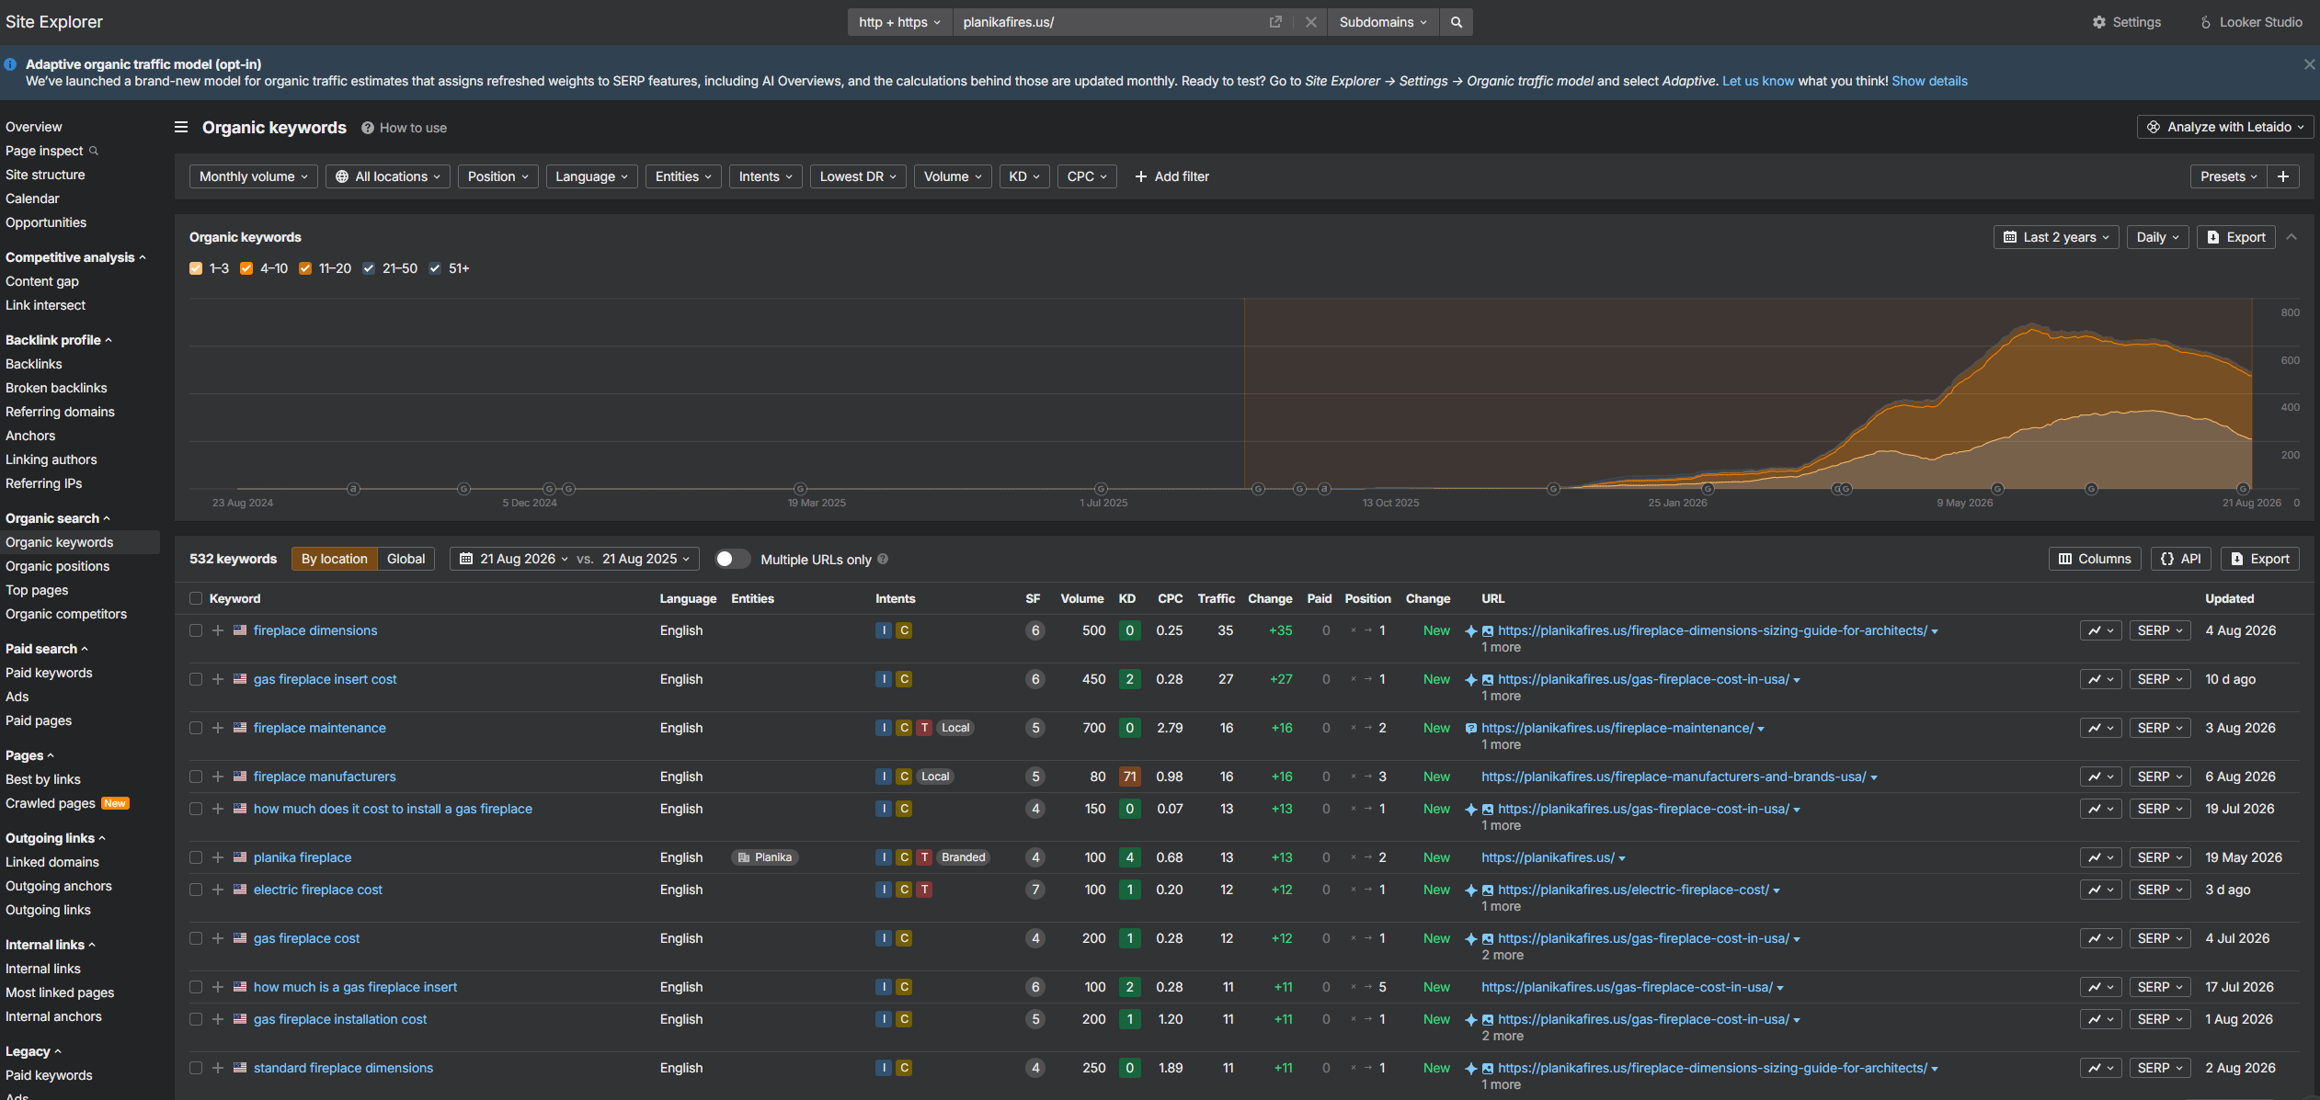Image resolution: width=2320 pixels, height=1100 pixels.
Task: Export the chart data
Action: [x=2236, y=237]
